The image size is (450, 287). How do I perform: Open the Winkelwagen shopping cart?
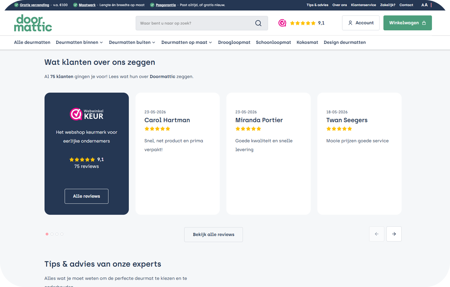pos(407,23)
